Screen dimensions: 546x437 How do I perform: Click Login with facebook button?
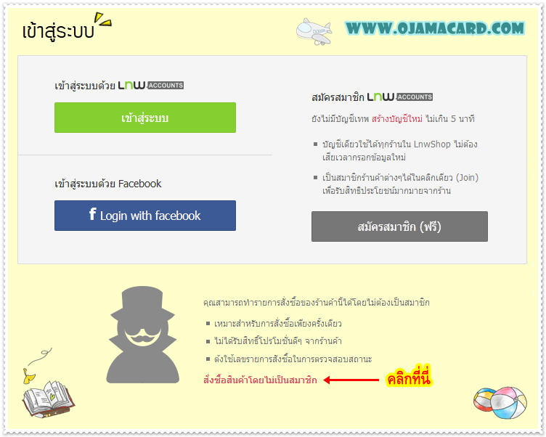click(145, 215)
